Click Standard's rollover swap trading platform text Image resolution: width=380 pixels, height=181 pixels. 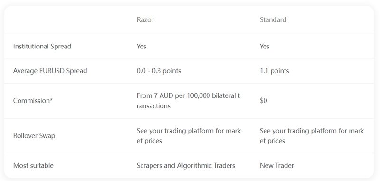[x=312, y=136]
